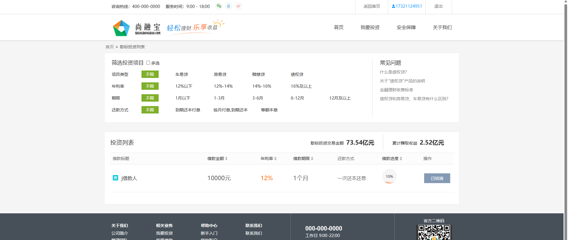Filter repayment by 按月付息,到期还本
568x240 pixels.
click(231, 110)
